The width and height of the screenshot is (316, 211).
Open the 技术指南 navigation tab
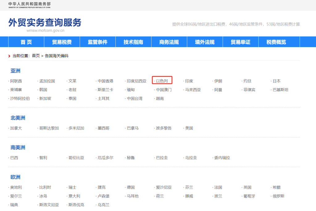point(133,42)
